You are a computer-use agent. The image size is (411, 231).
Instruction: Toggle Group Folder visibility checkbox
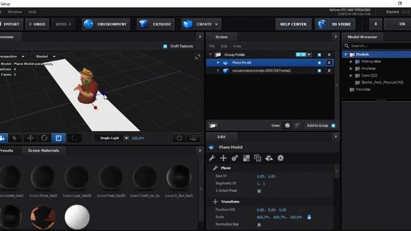[319, 55]
